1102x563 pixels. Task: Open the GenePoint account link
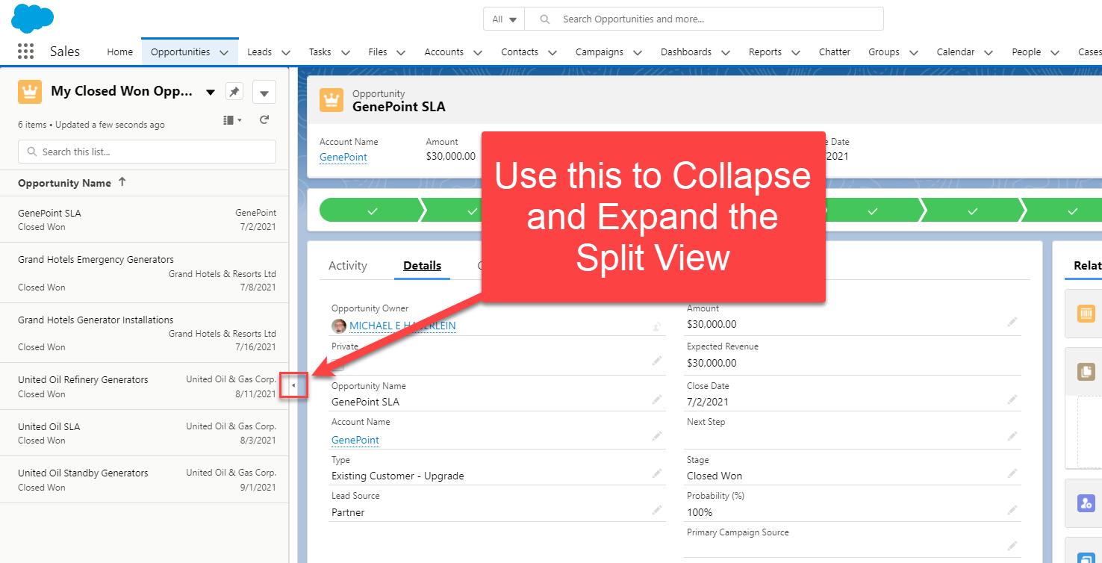pyautogui.click(x=343, y=157)
